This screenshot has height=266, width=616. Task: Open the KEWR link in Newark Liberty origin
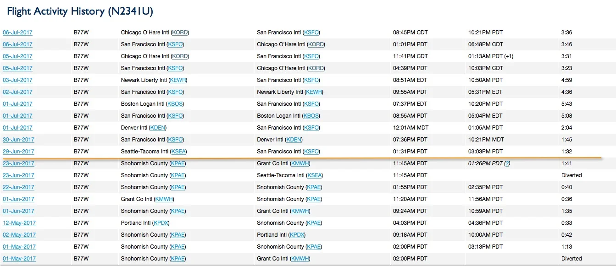(x=178, y=80)
